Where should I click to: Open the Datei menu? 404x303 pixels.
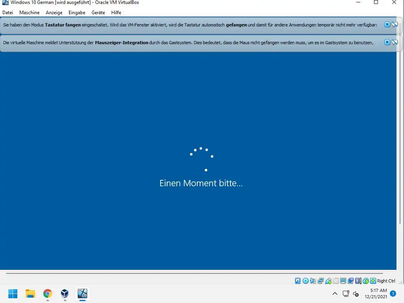[x=8, y=12]
